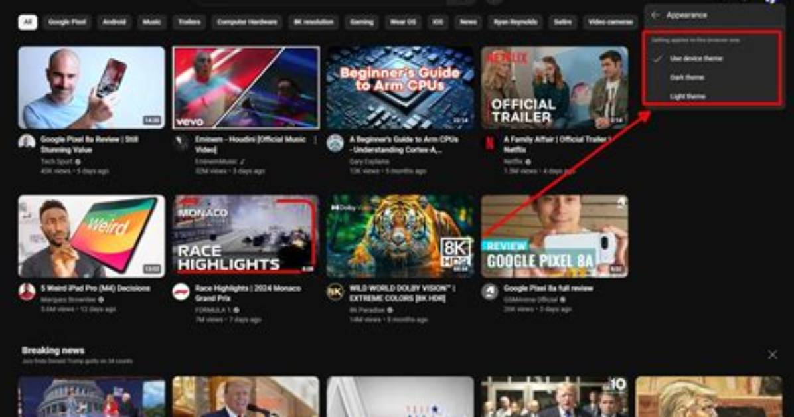Go back from the Appearance menu

[655, 15]
